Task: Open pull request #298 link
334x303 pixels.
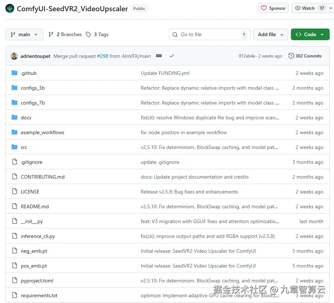Action: click(103, 56)
